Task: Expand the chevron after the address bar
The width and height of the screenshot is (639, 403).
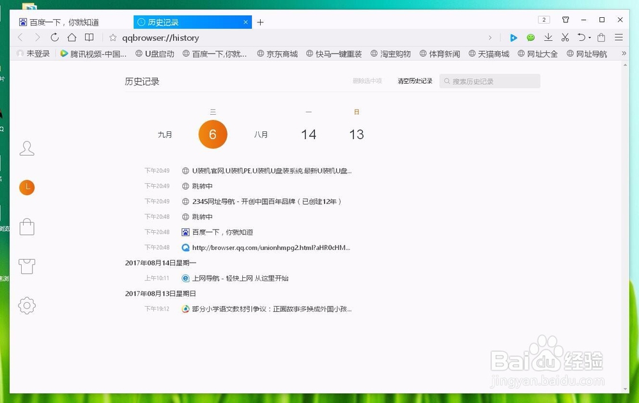Action: coord(490,38)
